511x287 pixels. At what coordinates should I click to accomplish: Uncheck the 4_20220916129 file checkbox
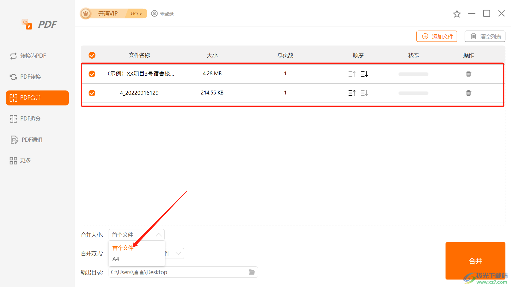(92, 93)
